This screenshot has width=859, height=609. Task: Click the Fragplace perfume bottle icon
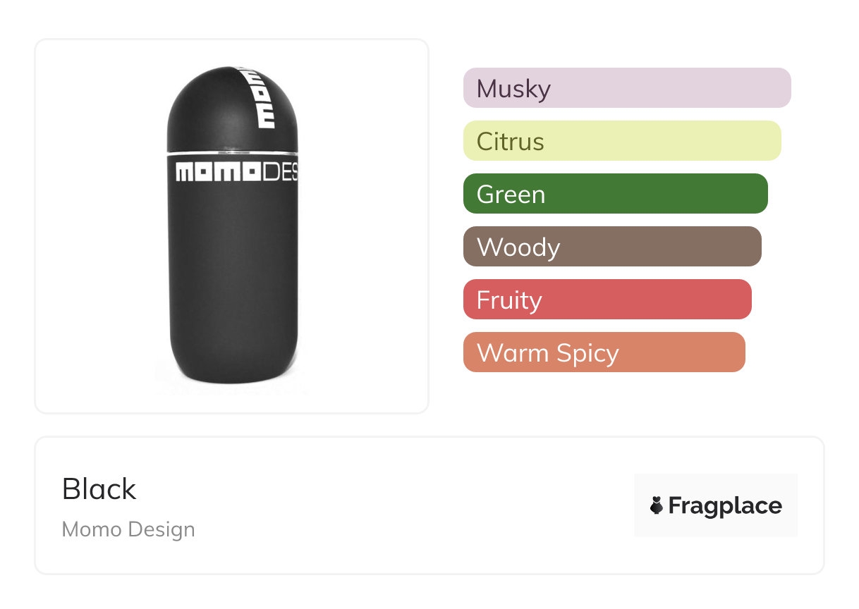point(657,505)
